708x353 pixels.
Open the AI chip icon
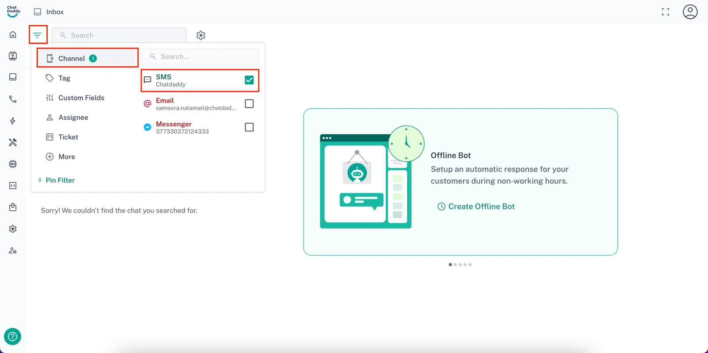point(13,164)
